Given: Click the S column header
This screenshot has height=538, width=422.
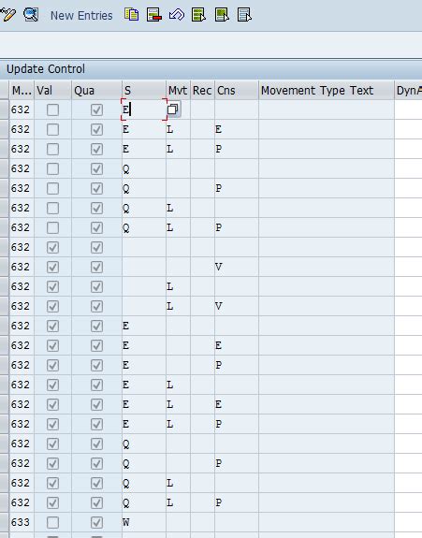Looking at the screenshot, I should (144, 90).
